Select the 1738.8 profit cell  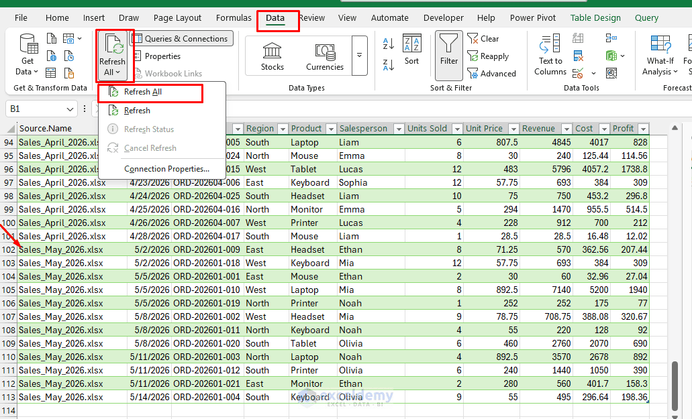click(x=630, y=169)
